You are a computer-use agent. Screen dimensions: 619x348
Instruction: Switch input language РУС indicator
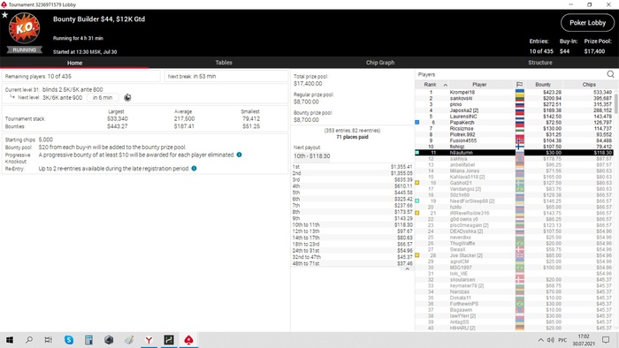point(562,340)
